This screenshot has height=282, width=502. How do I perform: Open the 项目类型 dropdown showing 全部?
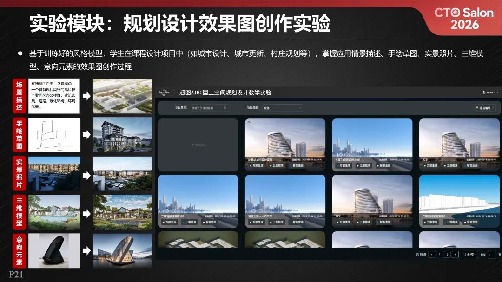point(282,108)
